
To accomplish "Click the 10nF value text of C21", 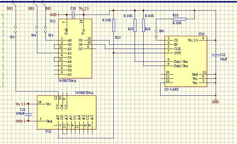I will (x=223, y=59).
